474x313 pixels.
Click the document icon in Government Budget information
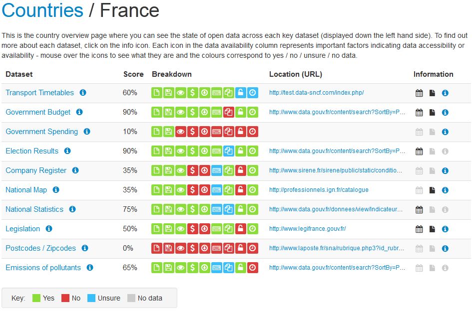(x=432, y=112)
